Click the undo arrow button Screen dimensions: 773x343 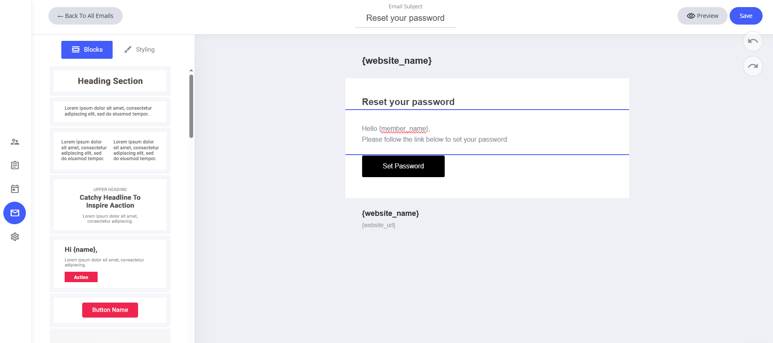[753, 41]
